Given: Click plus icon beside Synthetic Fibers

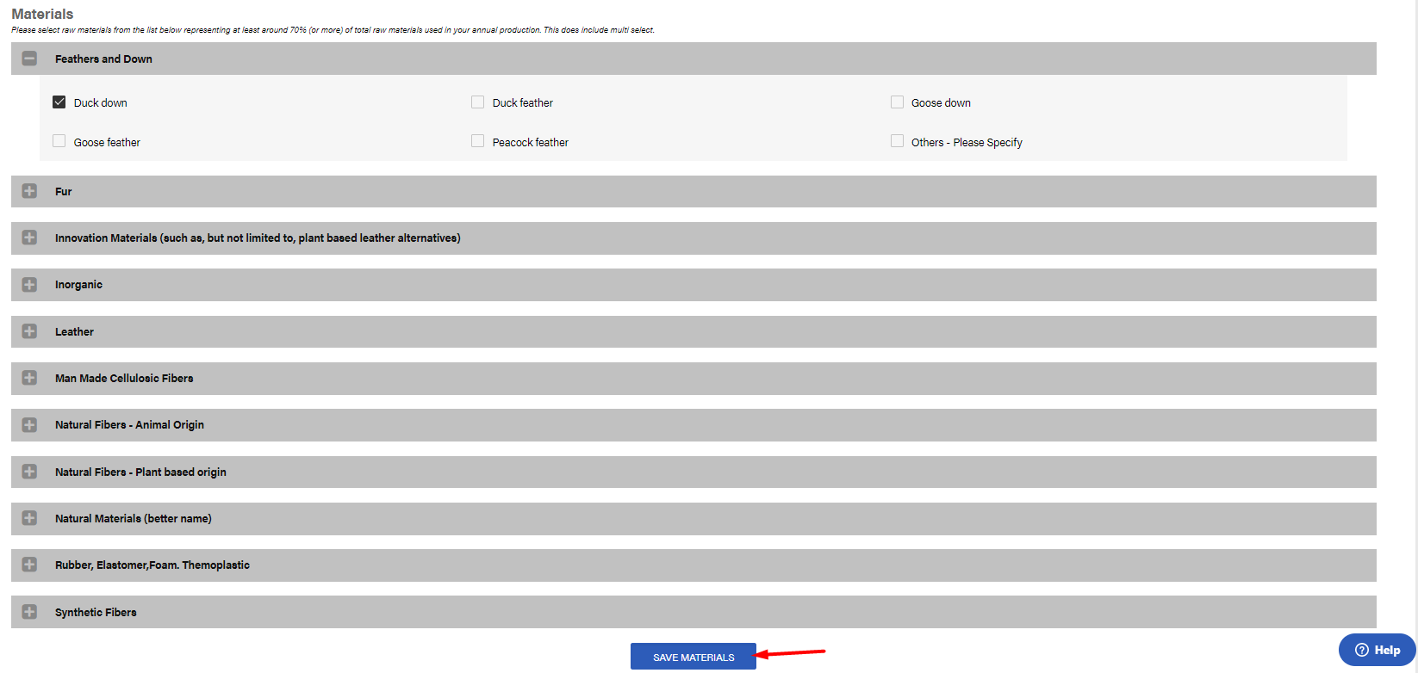Looking at the screenshot, I should [29, 612].
